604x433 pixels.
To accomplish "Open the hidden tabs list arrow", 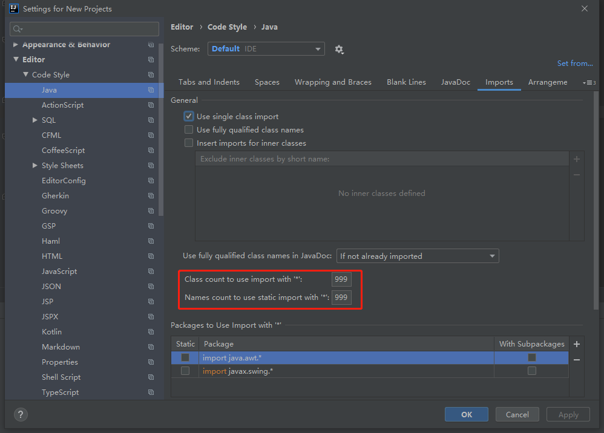I will tap(588, 82).
